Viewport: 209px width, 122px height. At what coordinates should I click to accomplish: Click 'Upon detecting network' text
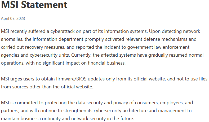(x=175, y=31)
